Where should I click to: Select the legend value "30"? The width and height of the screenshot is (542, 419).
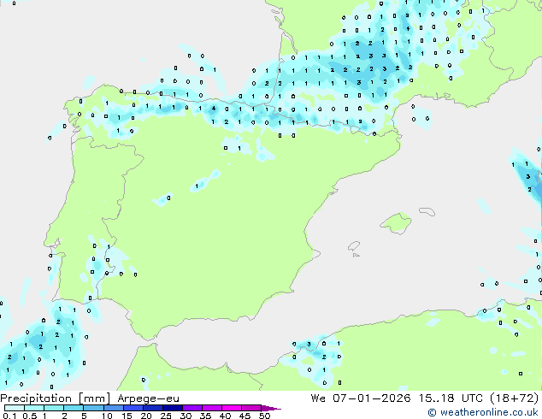pos(186,416)
